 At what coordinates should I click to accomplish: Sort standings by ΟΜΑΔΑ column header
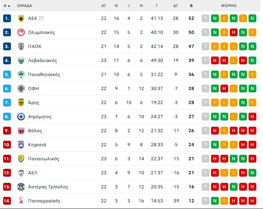(25, 6)
